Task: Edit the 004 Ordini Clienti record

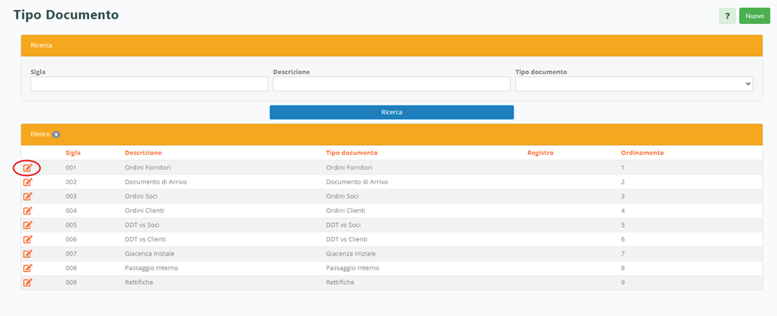Action: tap(28, 211)
